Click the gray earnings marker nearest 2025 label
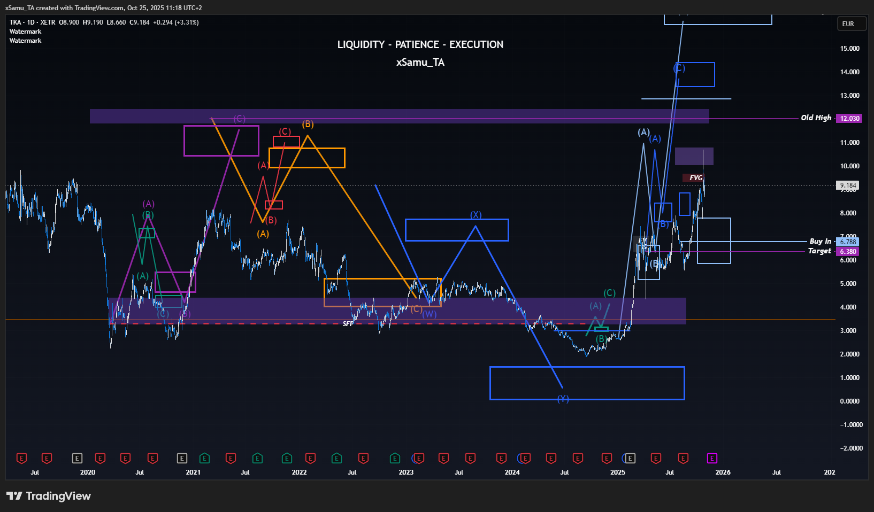Image resolution: width=874 pixels, height=512 pixels. (630, 458)
